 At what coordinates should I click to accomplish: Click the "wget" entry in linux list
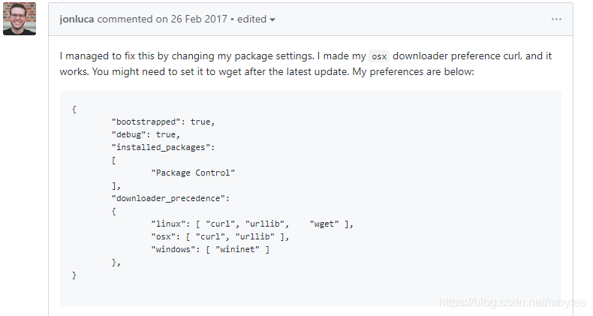tap(324, 224)
